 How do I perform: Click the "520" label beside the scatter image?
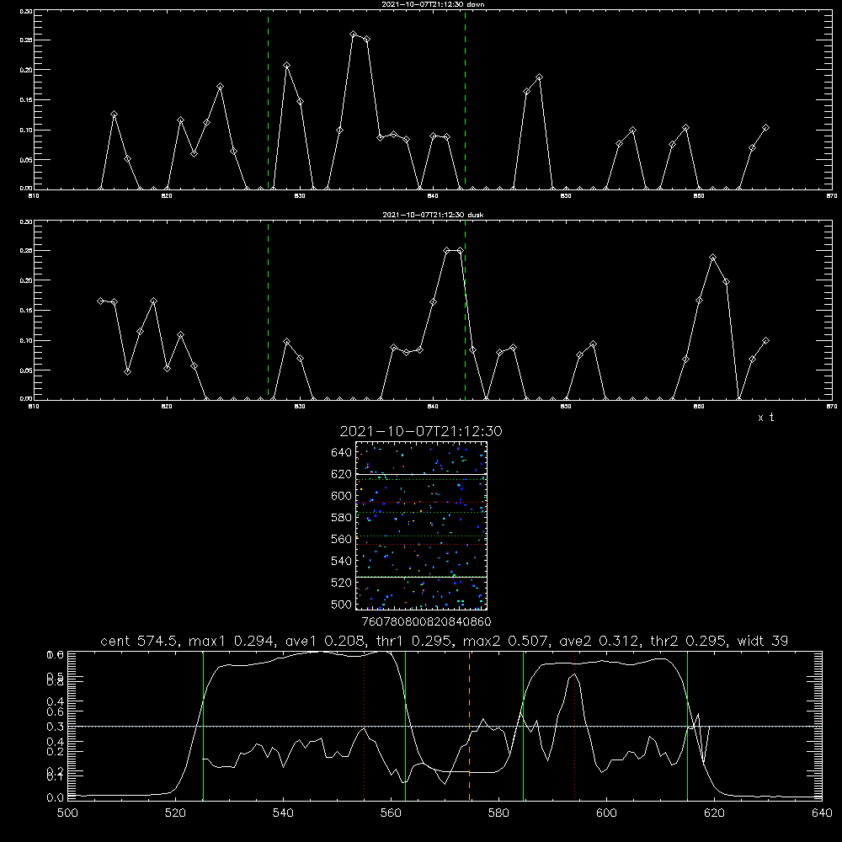tap(342, 583)
